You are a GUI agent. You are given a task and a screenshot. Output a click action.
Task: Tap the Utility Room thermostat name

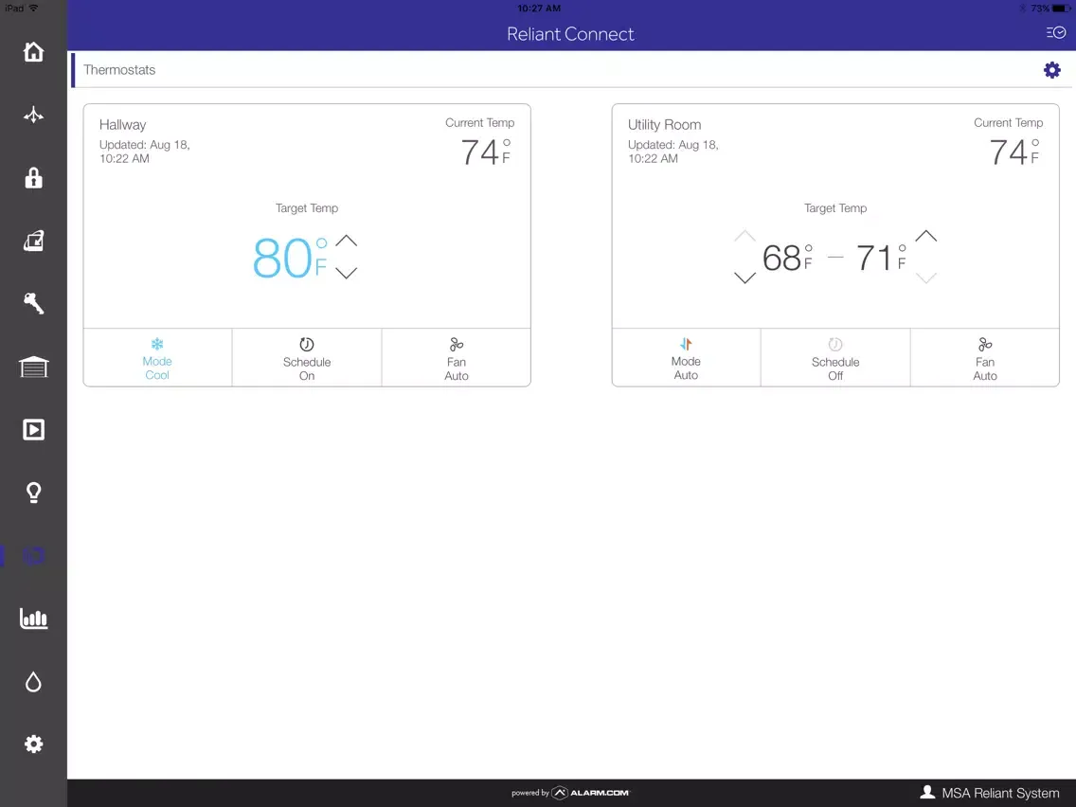(664, 125)
